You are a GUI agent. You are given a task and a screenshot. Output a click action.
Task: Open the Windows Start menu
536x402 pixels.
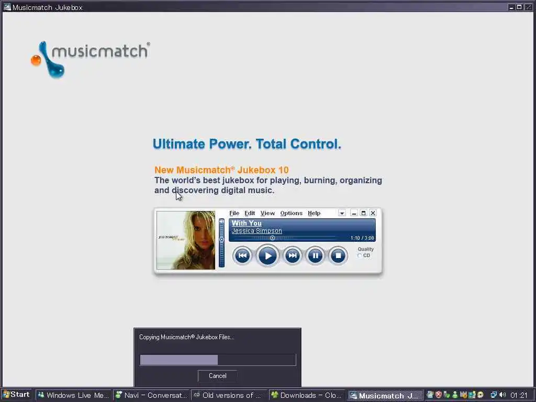[16, 395]
